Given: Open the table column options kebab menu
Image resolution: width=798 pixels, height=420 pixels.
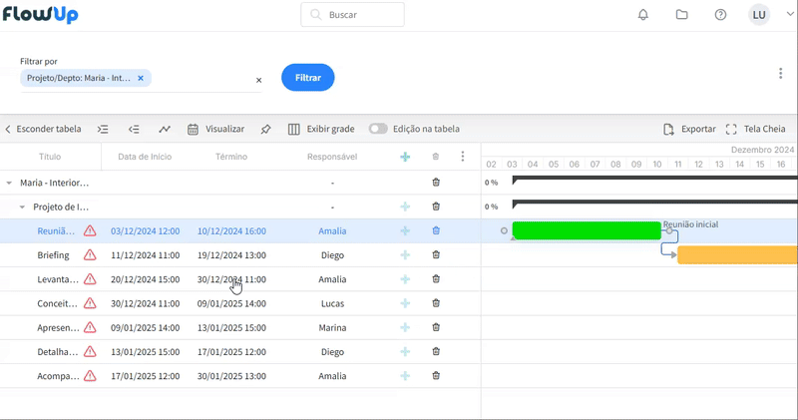Looking at the screenshot, I should coord(462,157).
